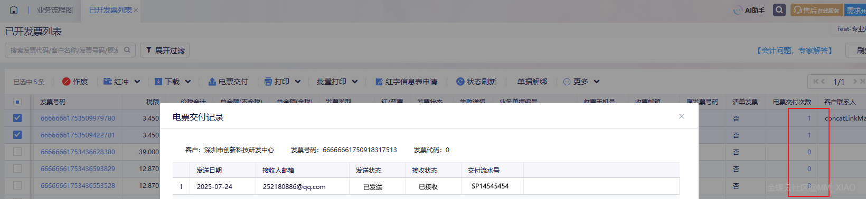Click the 电票交付次数 column header
866x199 pixels.
coord(792,102)
